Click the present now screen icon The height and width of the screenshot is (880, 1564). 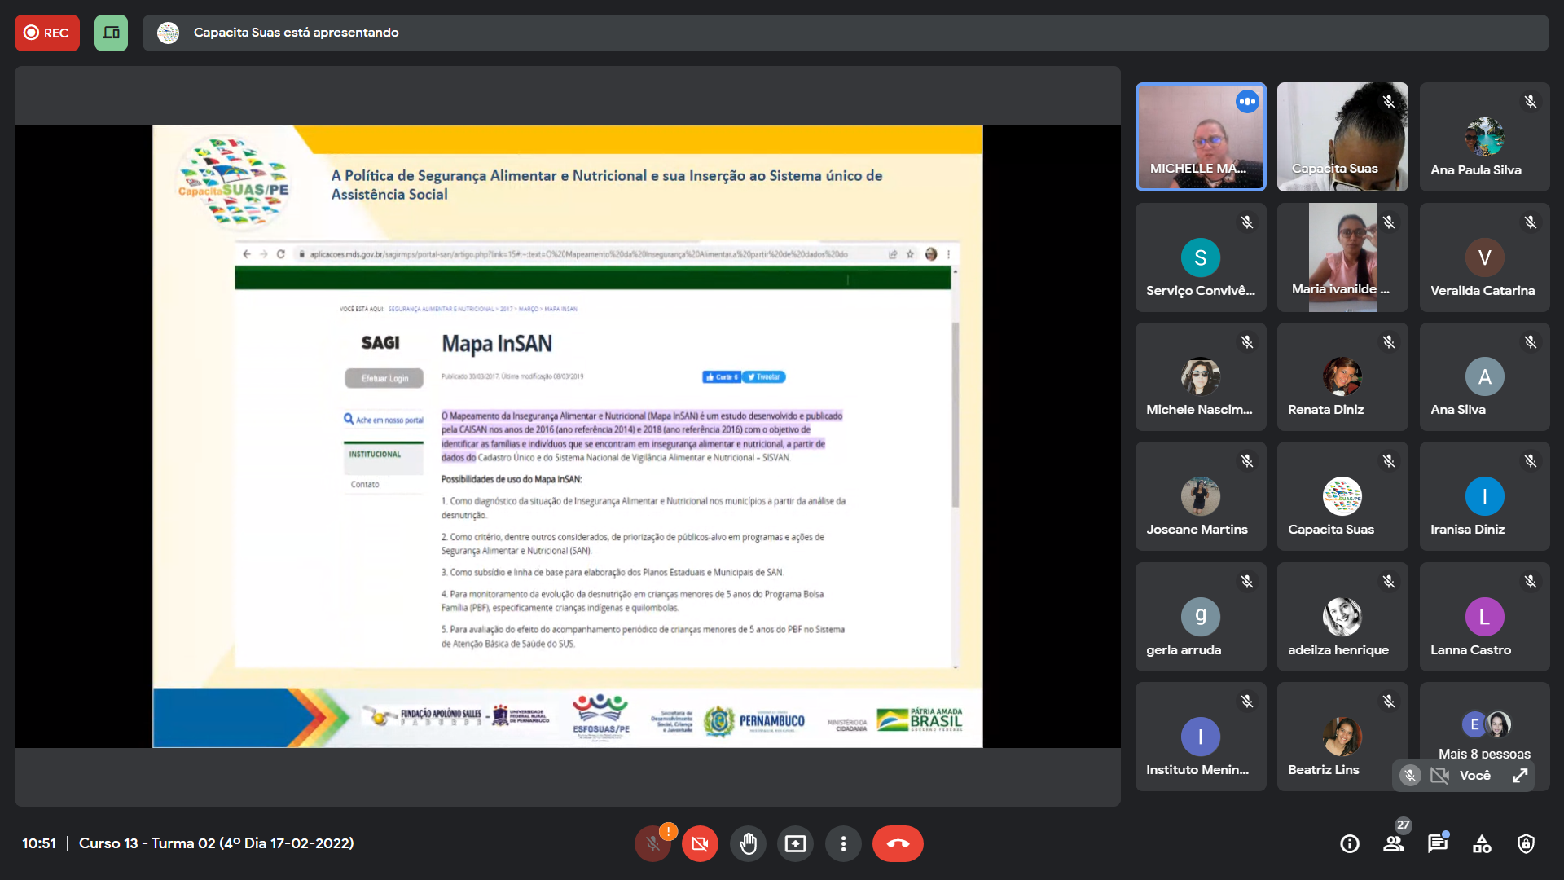click(x=795, y=844)
